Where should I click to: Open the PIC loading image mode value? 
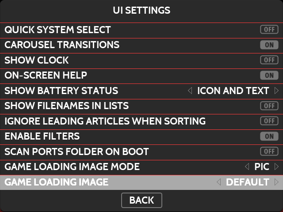pos(262,167)
